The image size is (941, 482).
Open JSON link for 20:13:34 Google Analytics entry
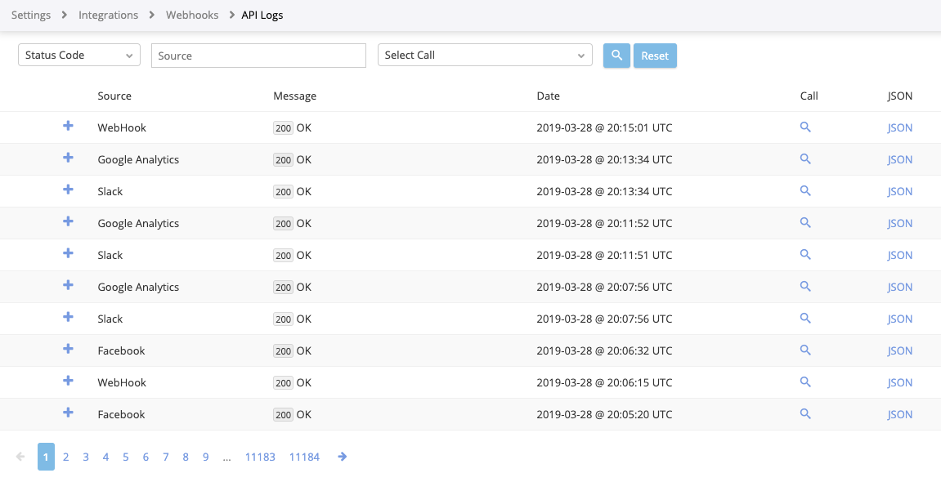pyautogui.click(x=899, y=160)
